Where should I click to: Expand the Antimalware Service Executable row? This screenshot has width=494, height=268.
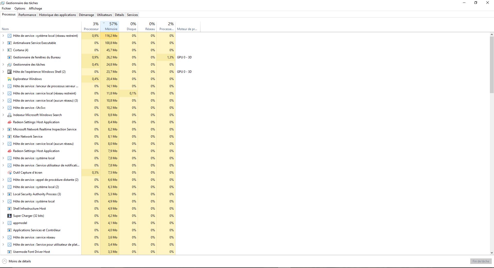[x=3, y=43]
